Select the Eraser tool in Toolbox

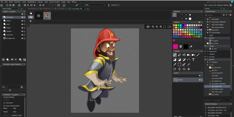click(179, 55)
